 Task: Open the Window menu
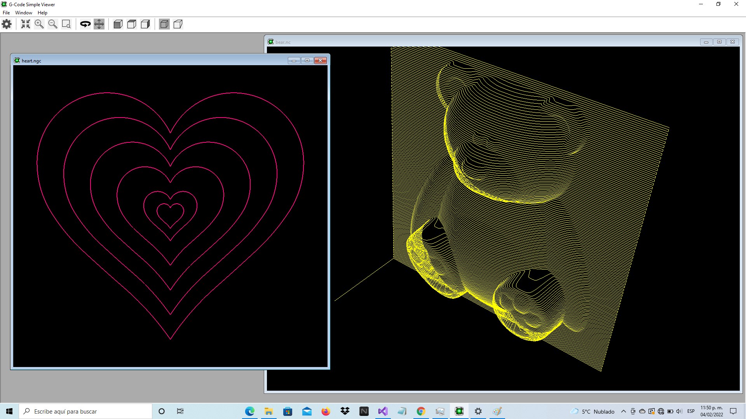click(23, 12)
